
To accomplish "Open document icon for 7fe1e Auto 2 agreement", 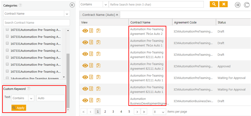I will [x=91, y=31].
